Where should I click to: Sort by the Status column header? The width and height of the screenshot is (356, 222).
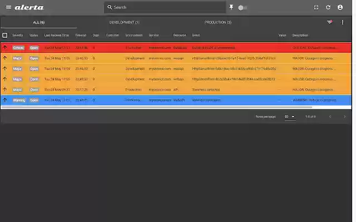coord(33,36)
